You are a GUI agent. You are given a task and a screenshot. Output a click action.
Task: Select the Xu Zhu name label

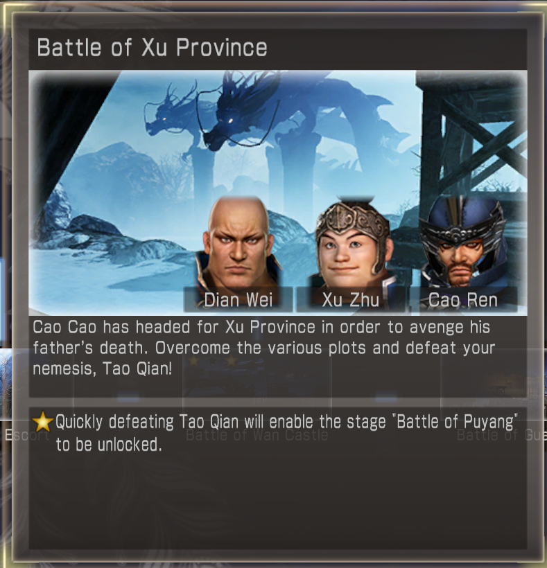coord(351,300)
